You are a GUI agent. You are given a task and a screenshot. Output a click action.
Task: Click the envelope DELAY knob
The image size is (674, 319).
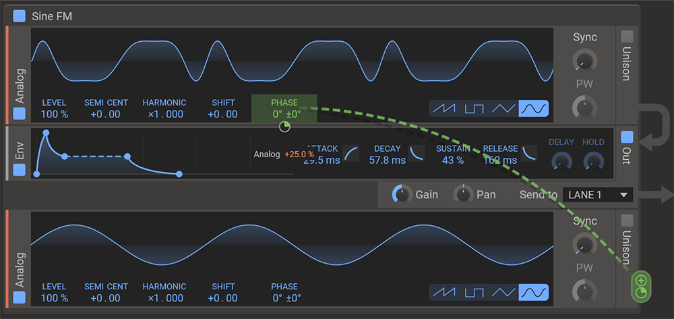tap(561, 162)
